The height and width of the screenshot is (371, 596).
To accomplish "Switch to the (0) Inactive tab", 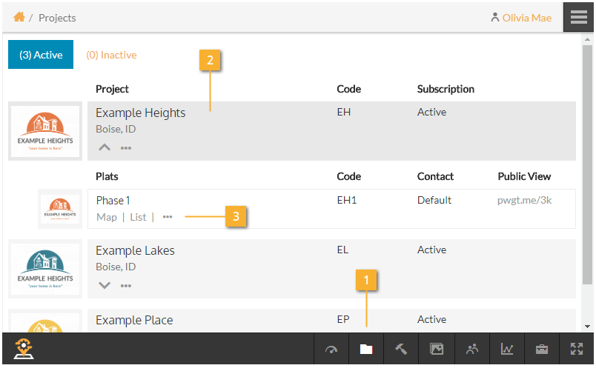I will 111,55.
